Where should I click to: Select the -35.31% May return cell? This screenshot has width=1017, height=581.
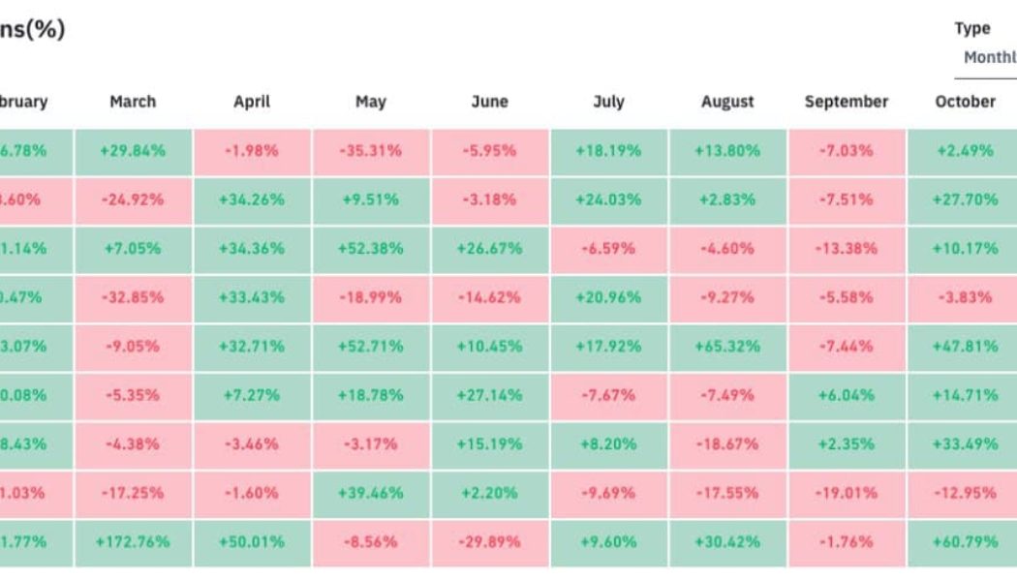click(x=372, y=151)
